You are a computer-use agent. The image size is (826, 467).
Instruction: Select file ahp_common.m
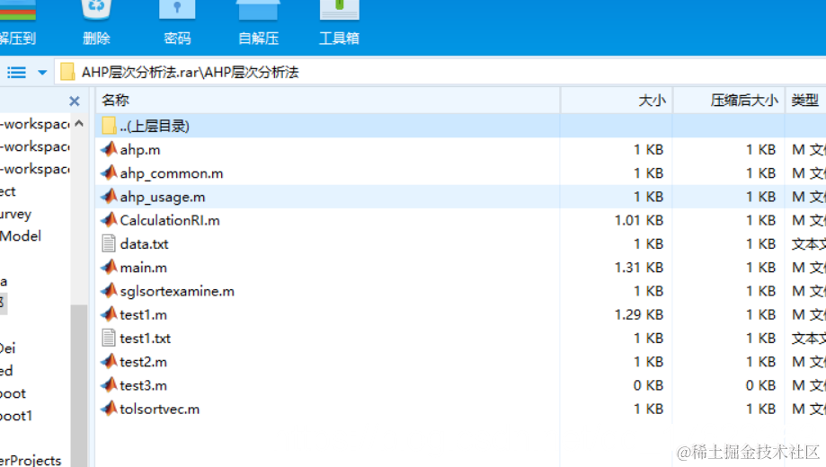171,173
